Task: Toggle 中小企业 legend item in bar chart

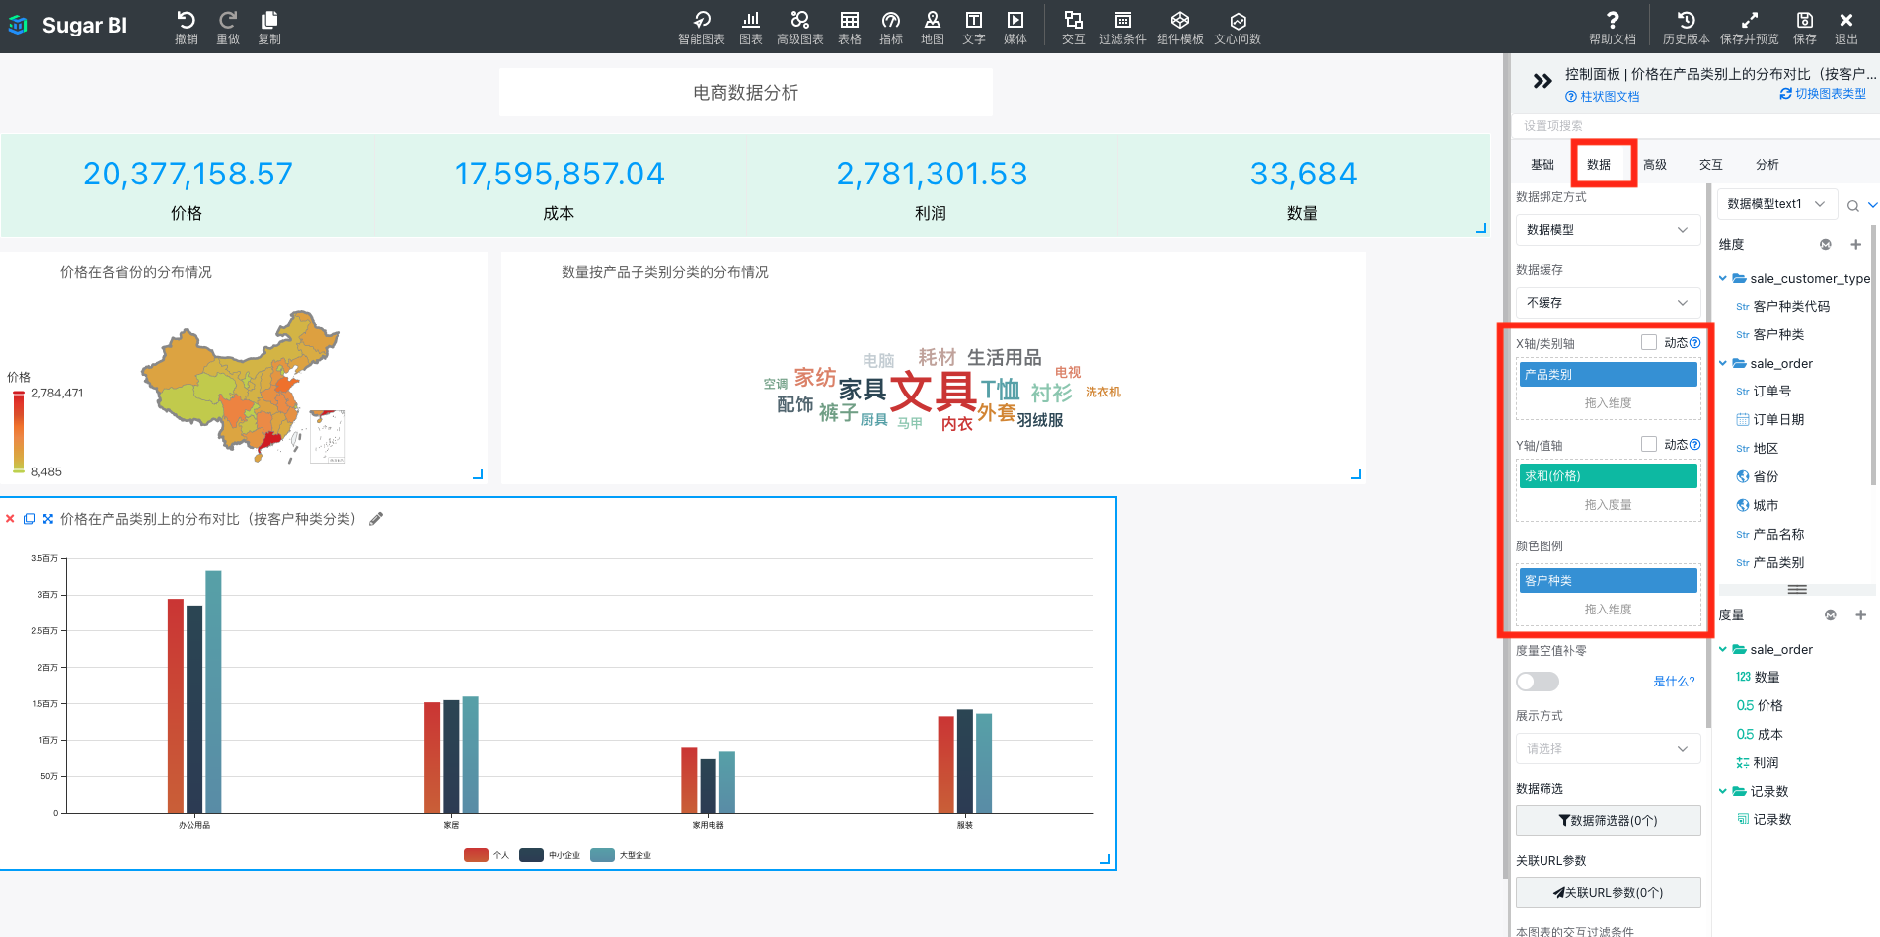Action: click(x=550, y=855)
